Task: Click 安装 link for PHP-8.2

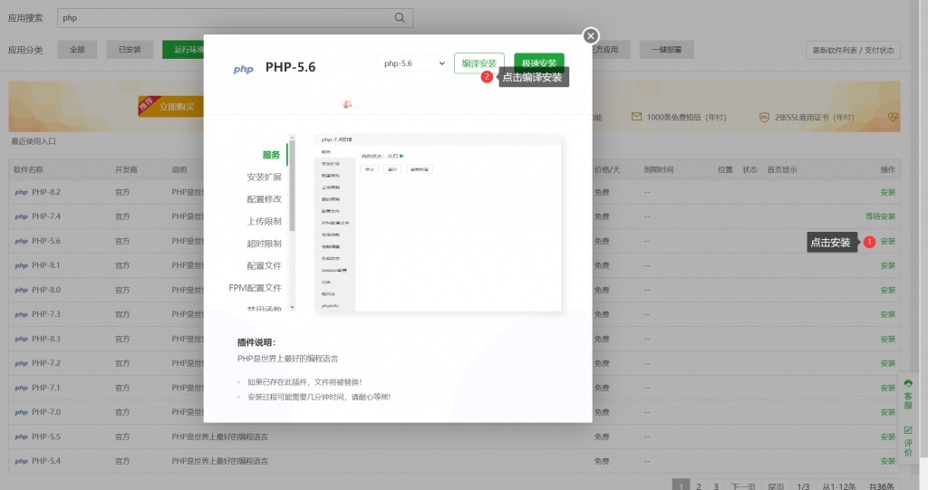Action: click(887, 192)
